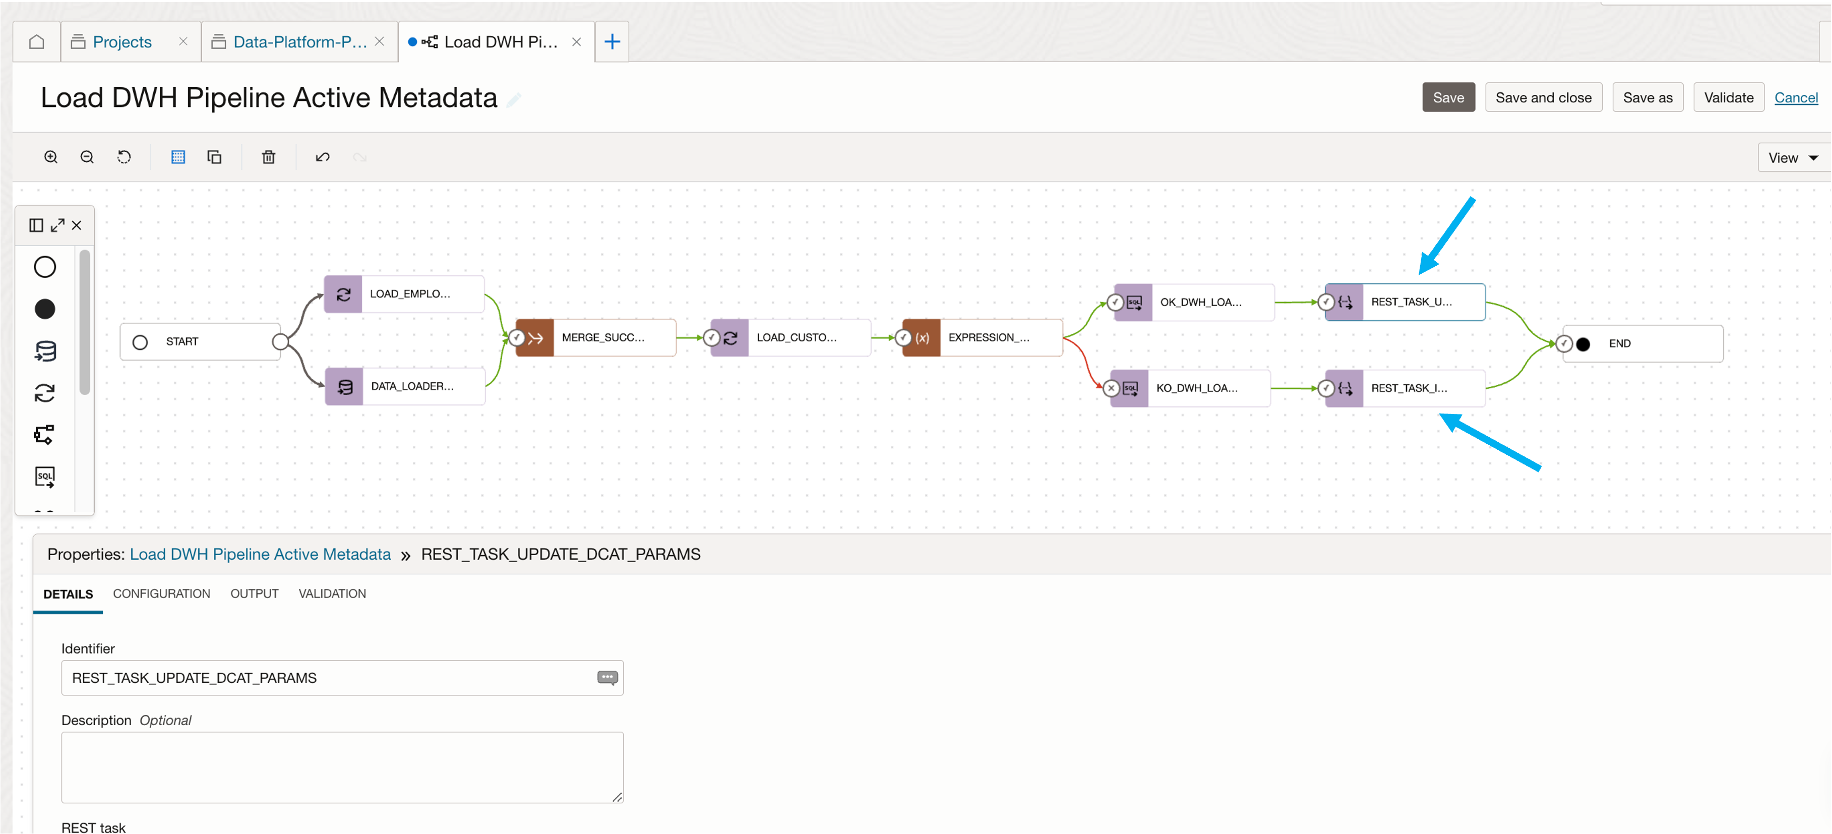Select the DATA_LOADER... node on canvas
Screen dimensions: 1832x834
[405, 386]
